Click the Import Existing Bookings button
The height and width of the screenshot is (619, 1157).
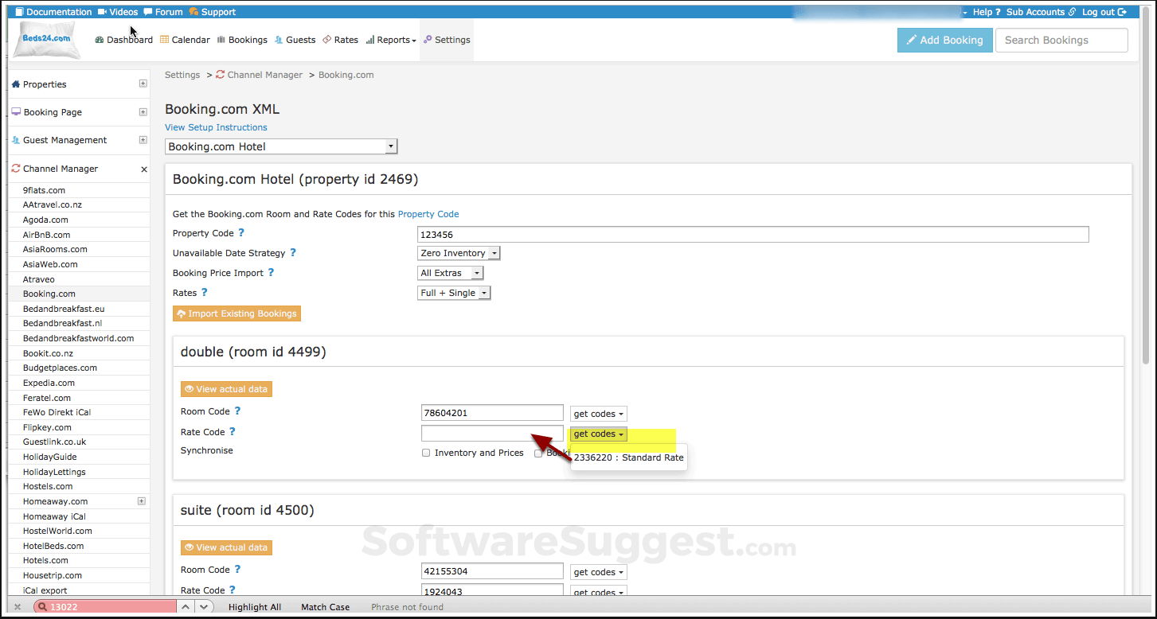pos(236,313)
